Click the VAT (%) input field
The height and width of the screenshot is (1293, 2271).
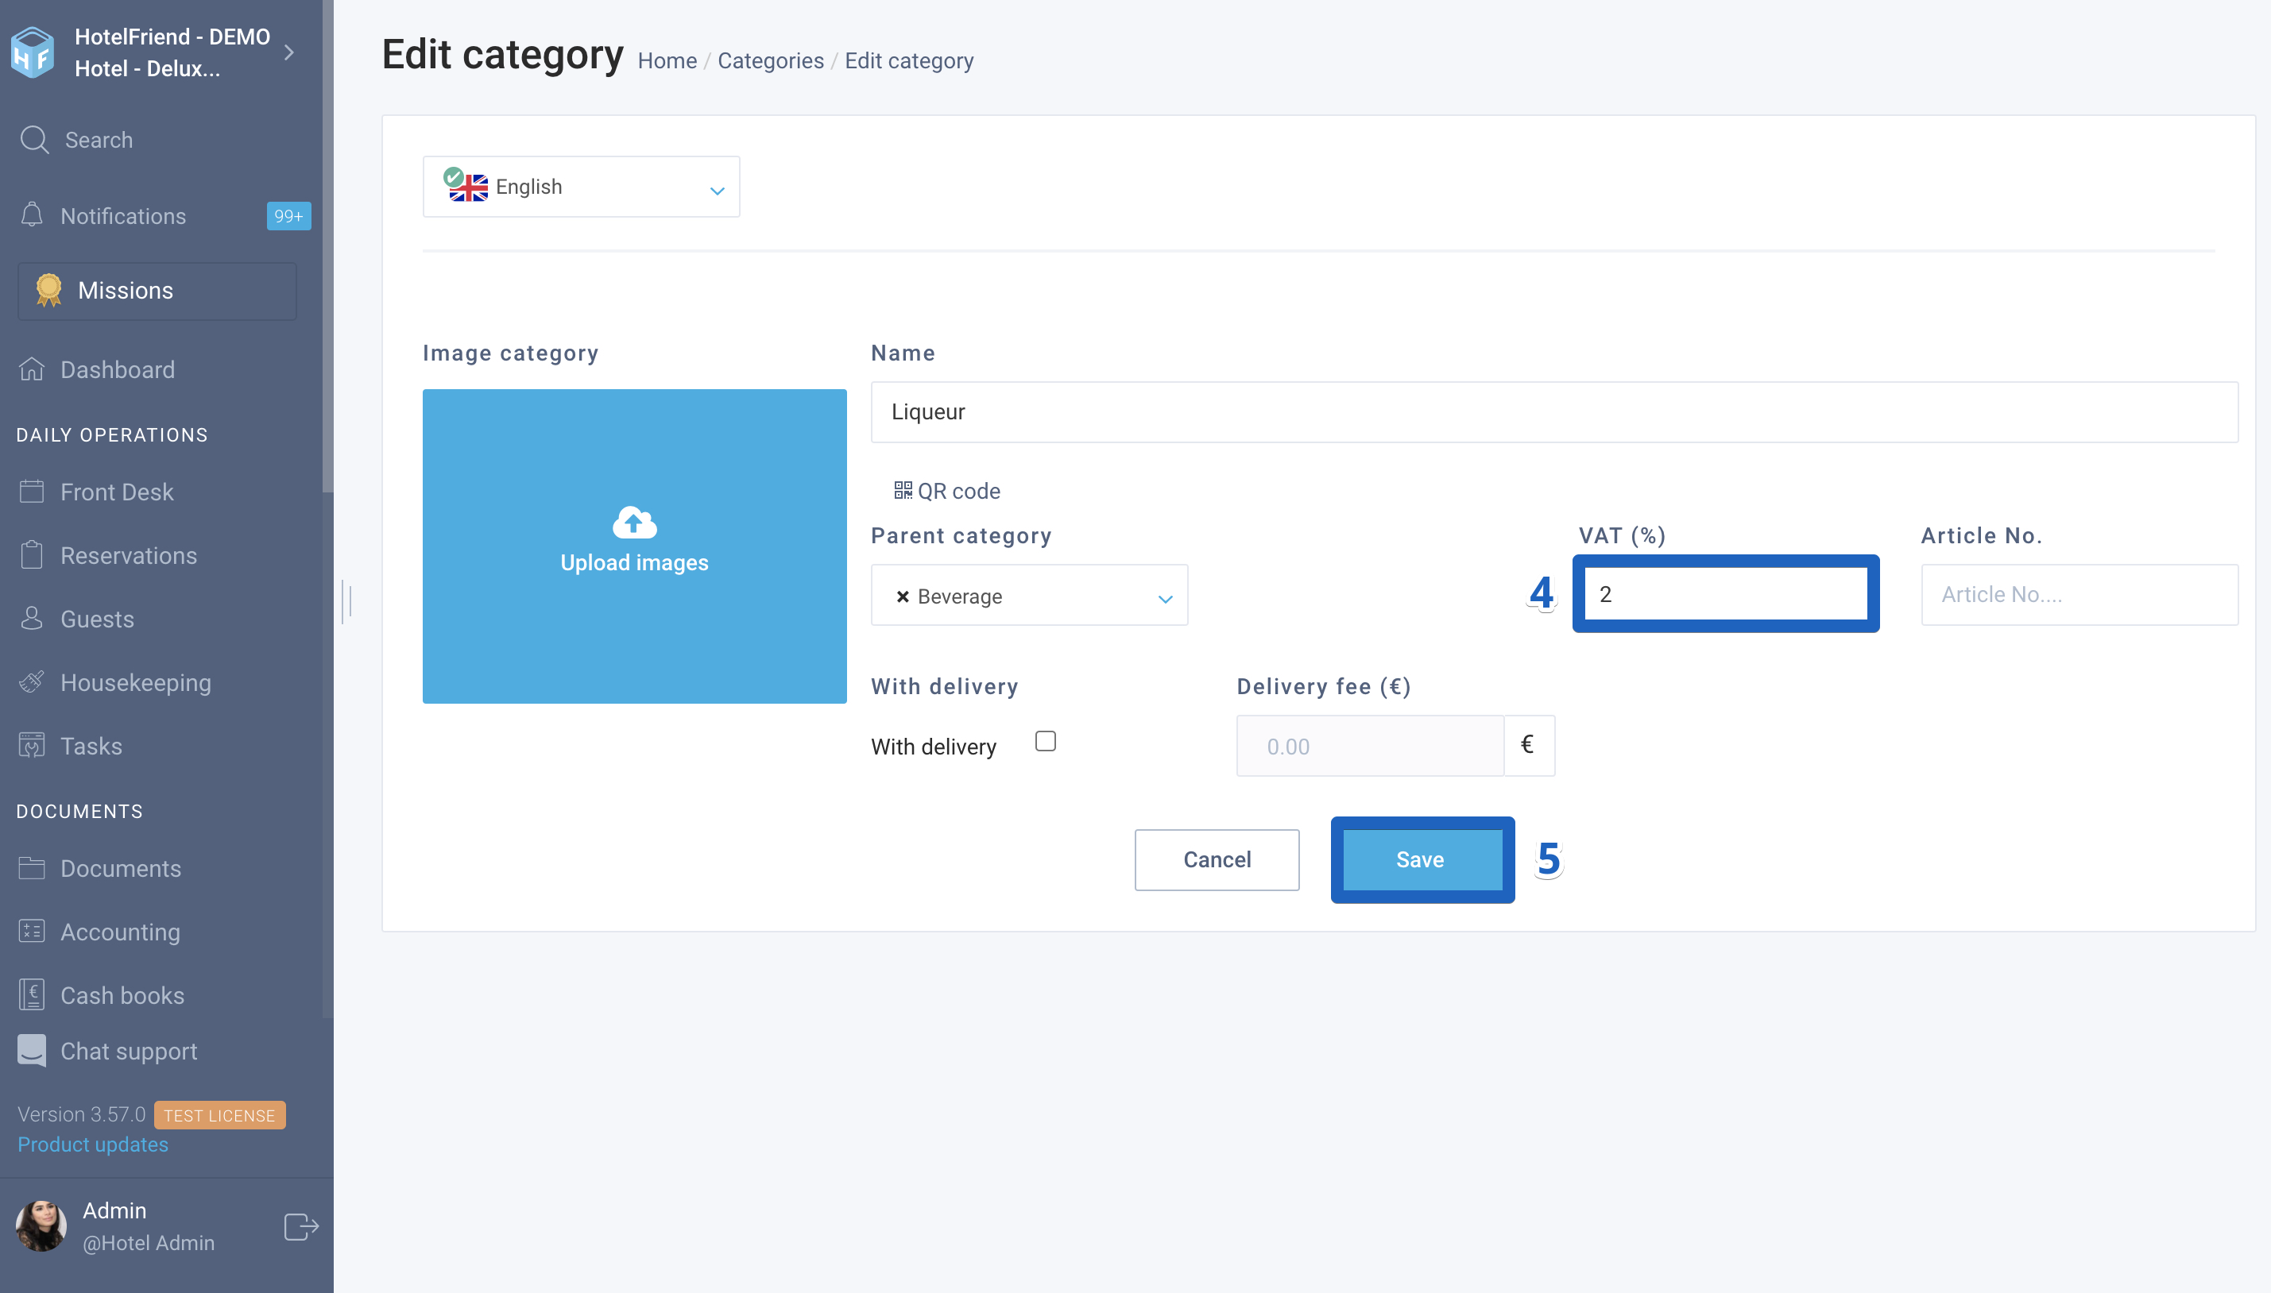click(x=1725, y=593)
